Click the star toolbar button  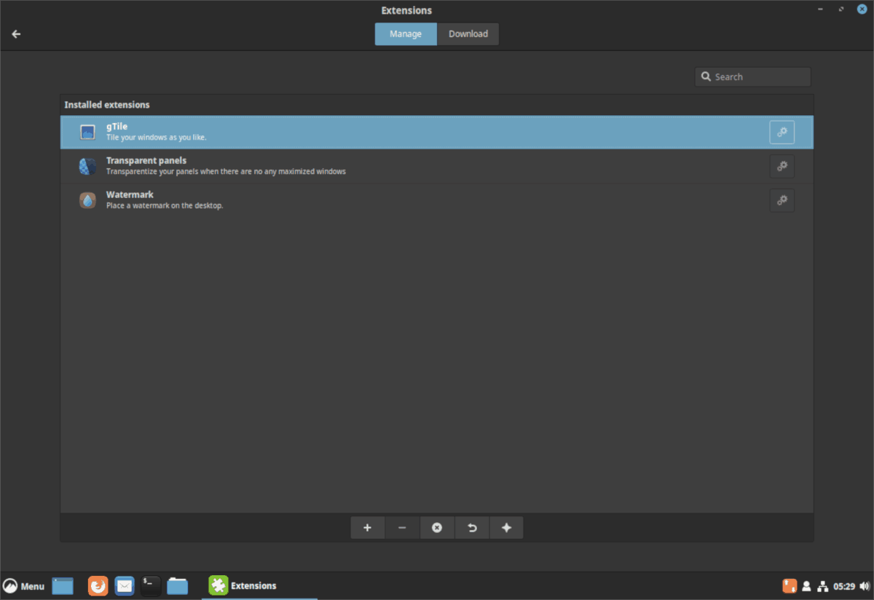pos(506,527)
